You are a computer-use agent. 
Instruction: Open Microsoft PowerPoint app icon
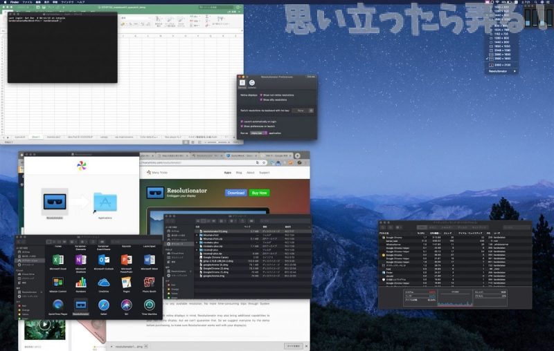126,260
